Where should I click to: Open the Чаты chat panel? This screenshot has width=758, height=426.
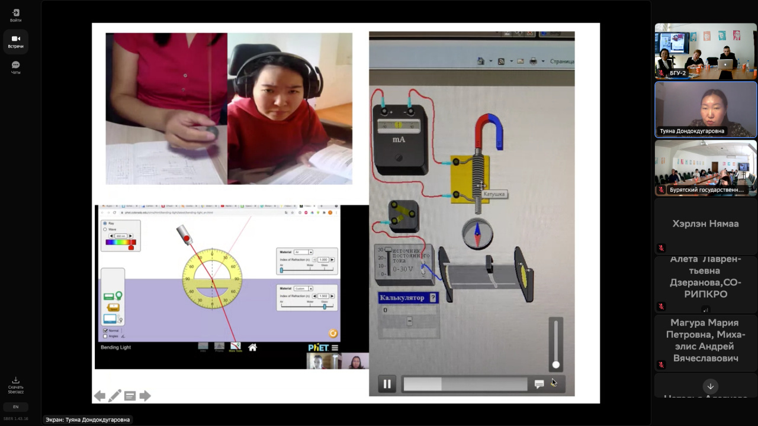click(15, 67)
